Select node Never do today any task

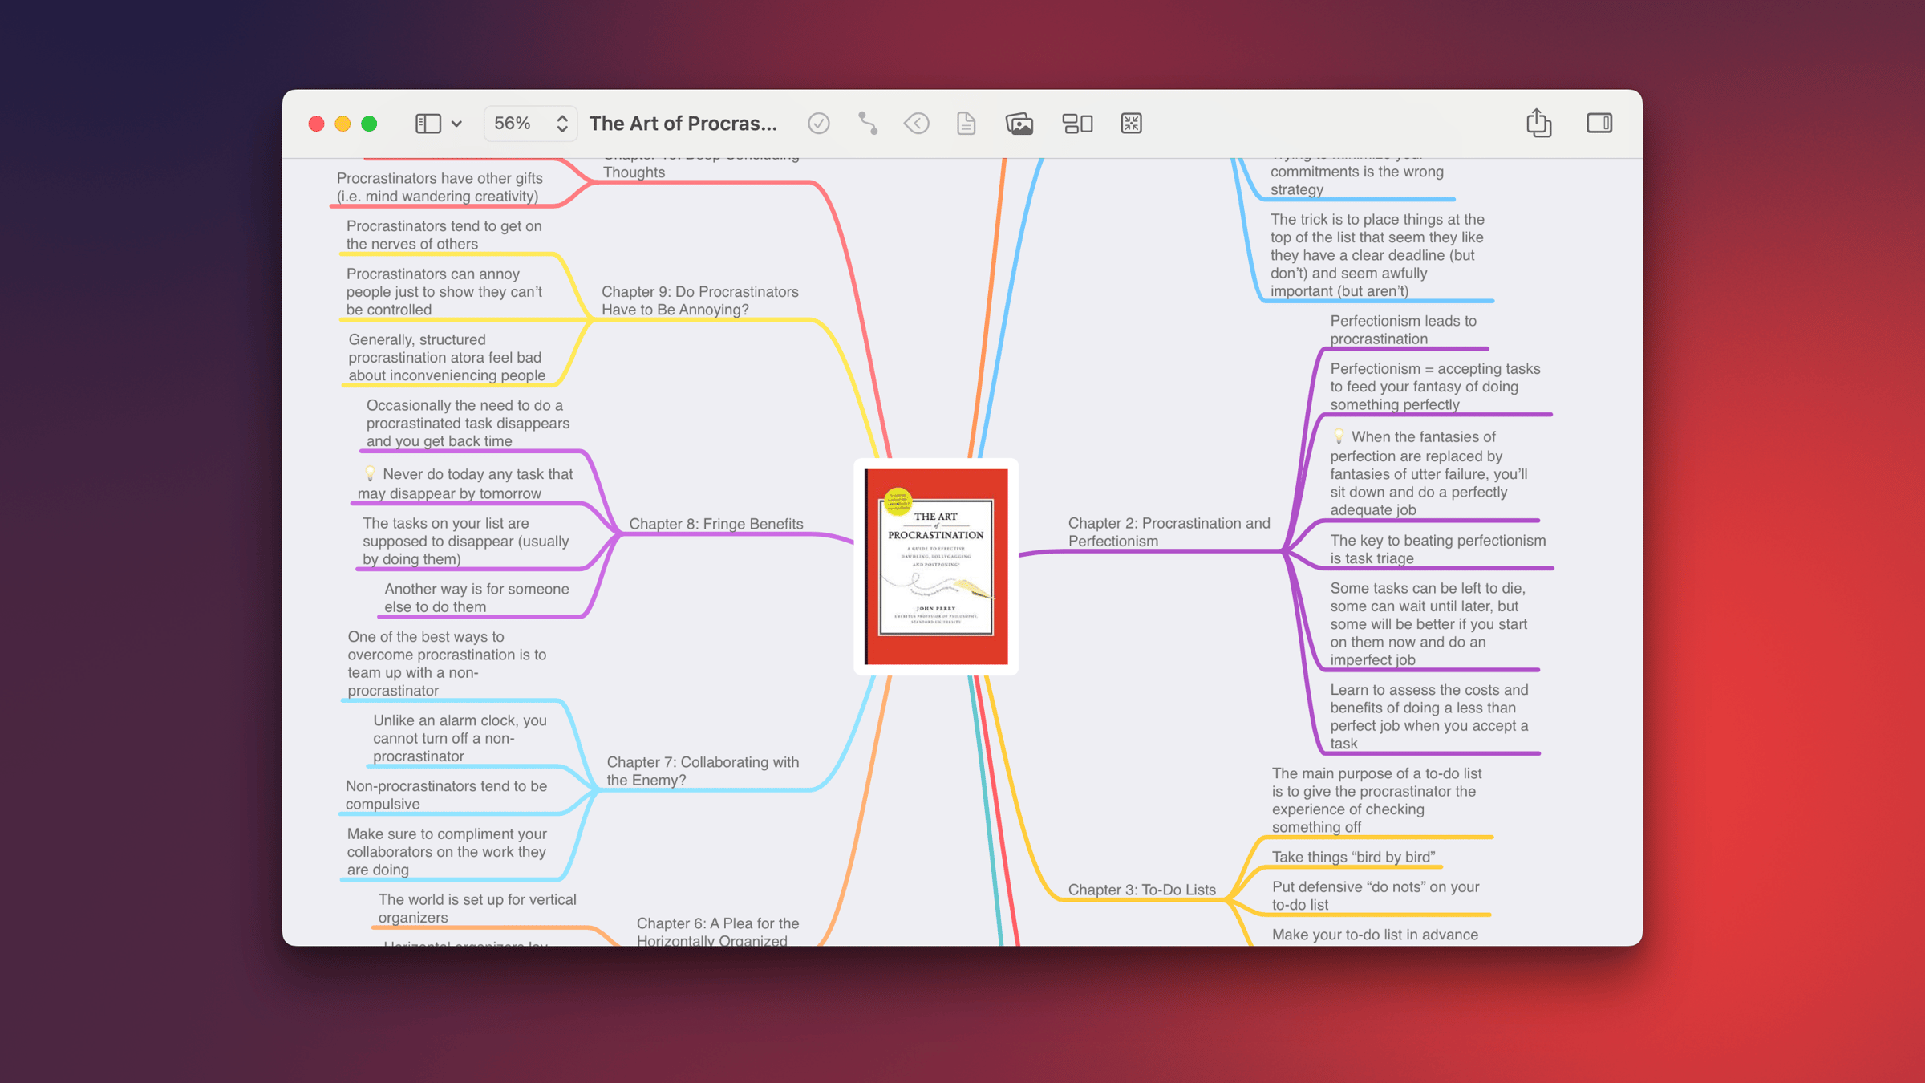pos(465,484)
